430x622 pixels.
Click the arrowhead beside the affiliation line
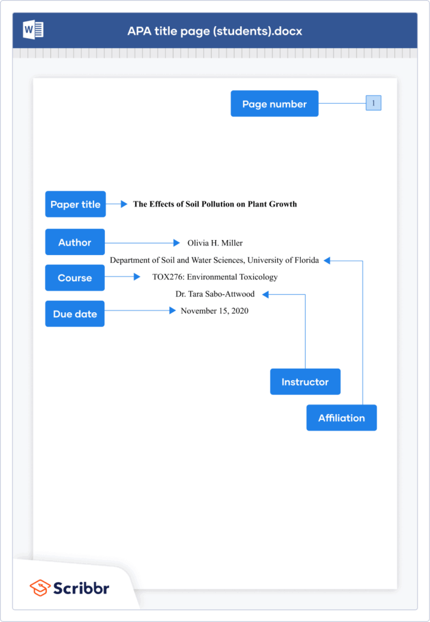coord(327,261)
